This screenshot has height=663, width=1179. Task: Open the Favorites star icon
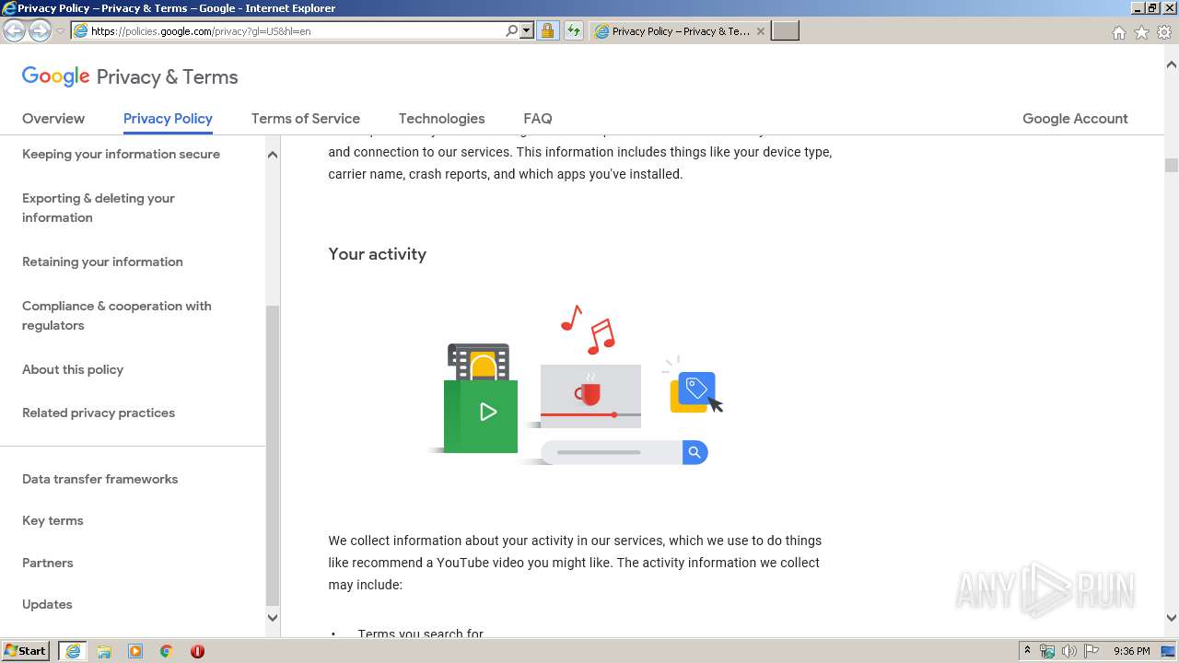click(1141, 32)
